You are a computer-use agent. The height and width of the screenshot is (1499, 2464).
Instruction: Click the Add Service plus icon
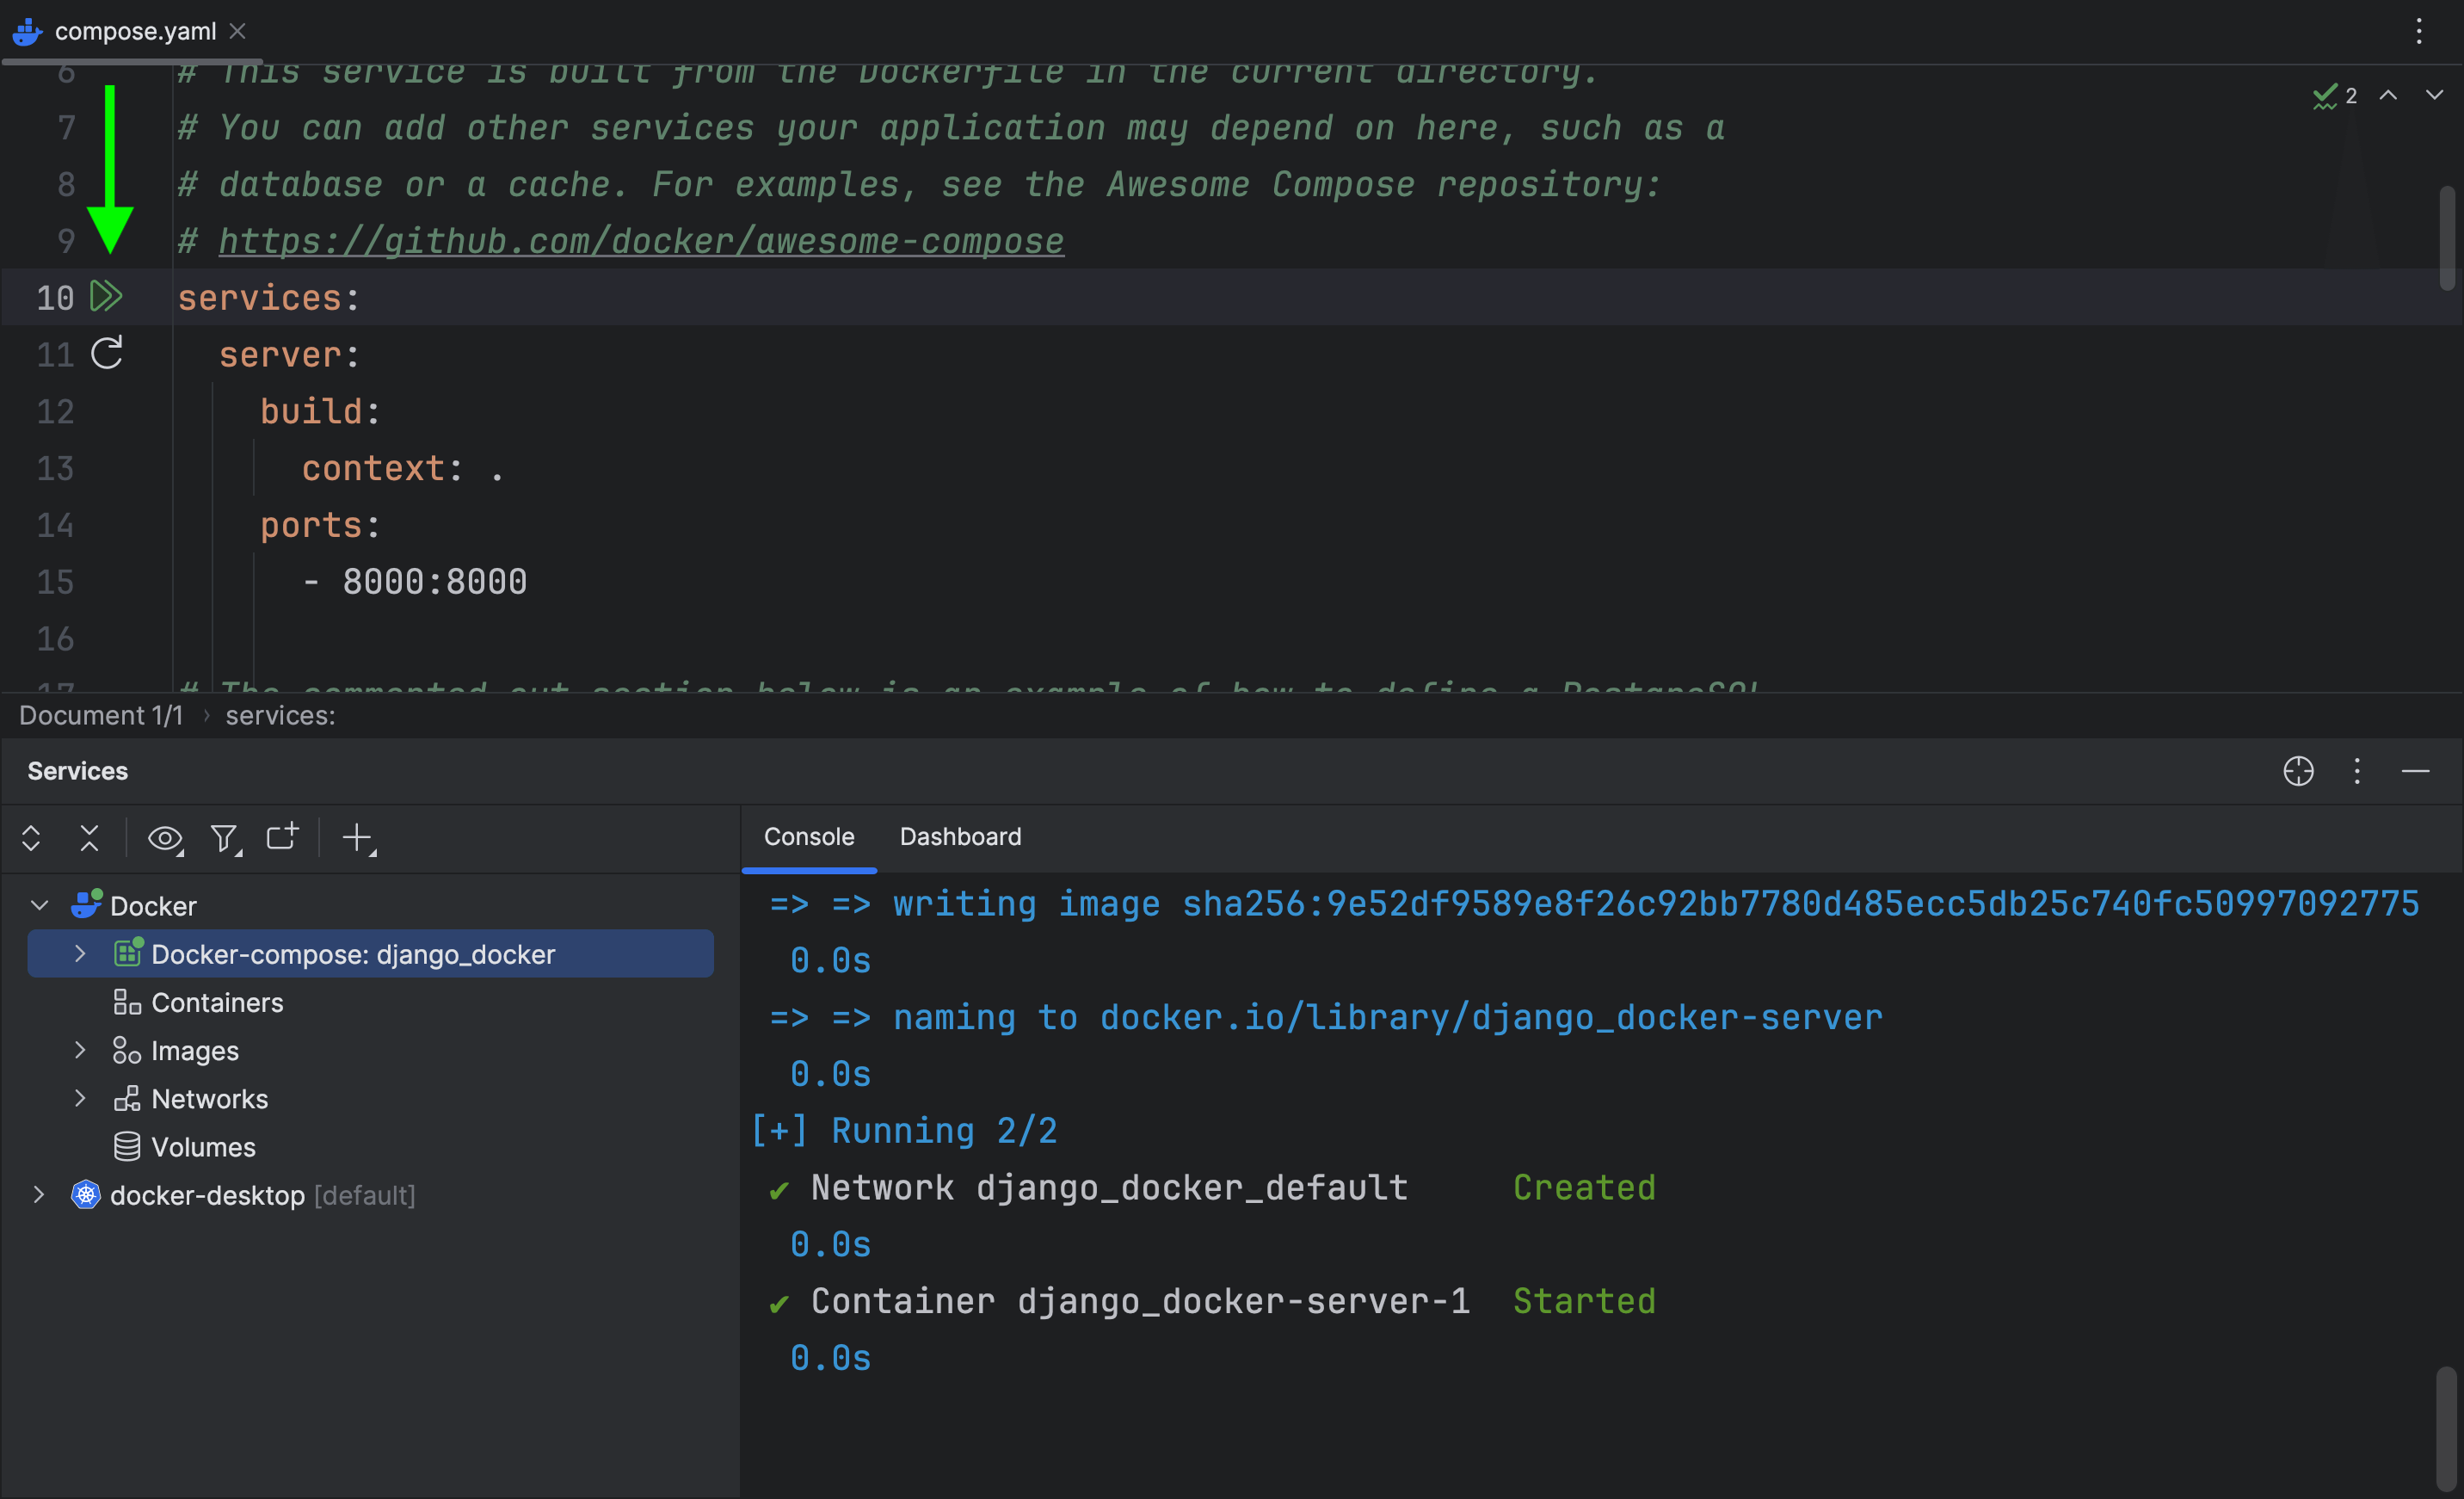coord(357,838)
